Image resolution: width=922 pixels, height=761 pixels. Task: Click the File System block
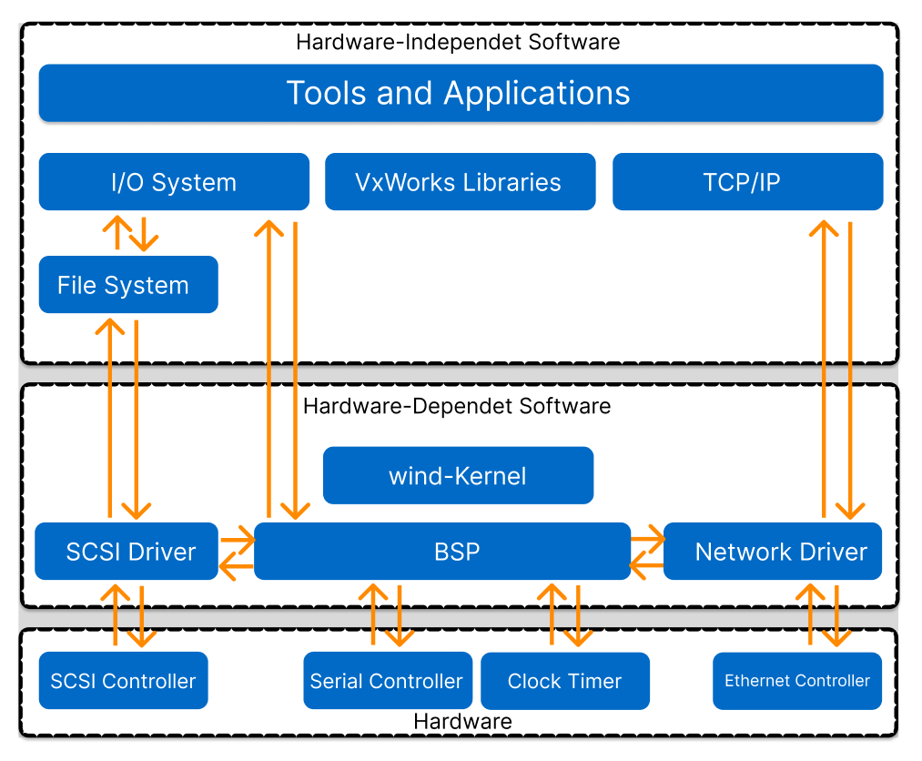(x=127, y=284)
